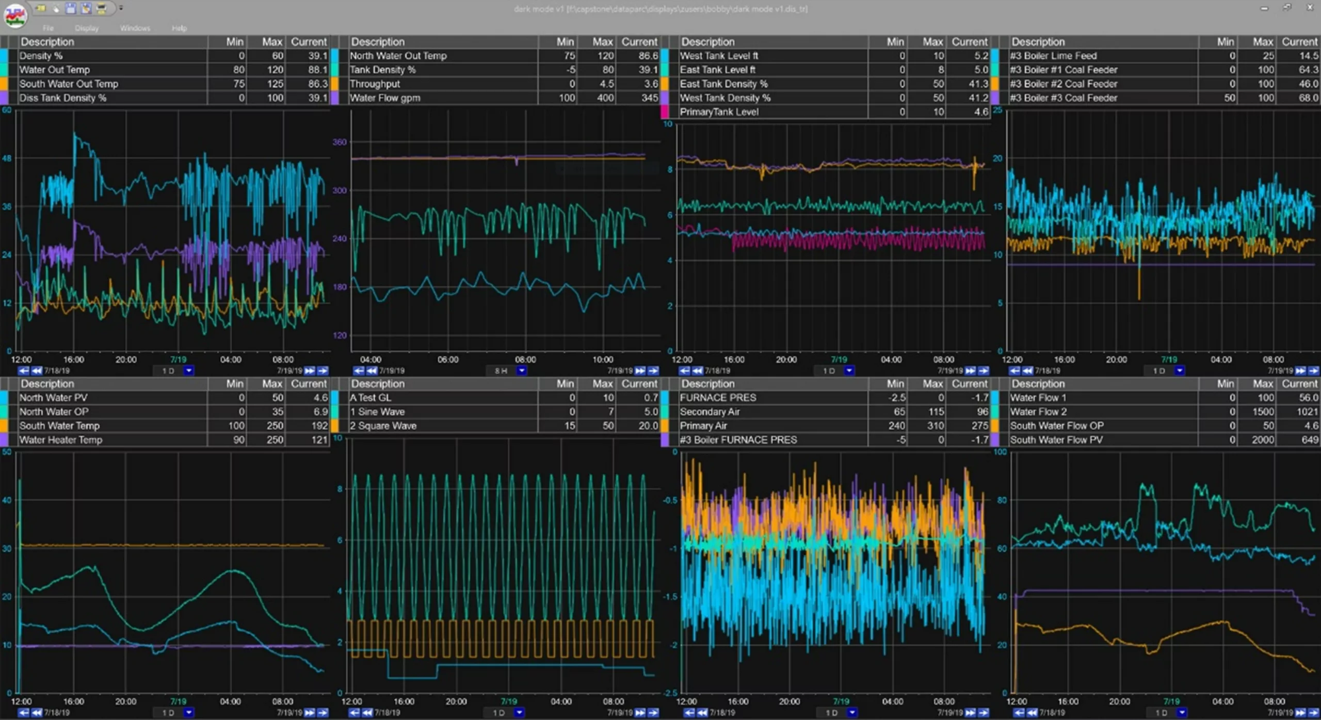Fast-forward in North Water Out Temp trend

[x=640, y=371]
